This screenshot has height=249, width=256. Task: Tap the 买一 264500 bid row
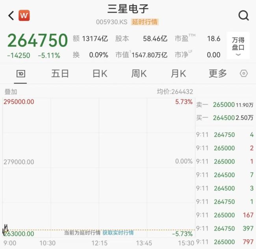pyautogui.click(x=224, y=118)
